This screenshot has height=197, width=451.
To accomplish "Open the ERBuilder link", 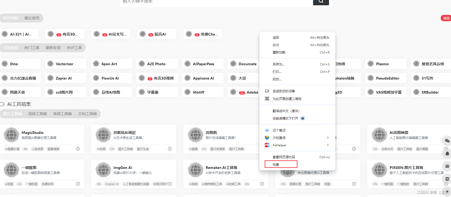I will click(x=431, y=92).
